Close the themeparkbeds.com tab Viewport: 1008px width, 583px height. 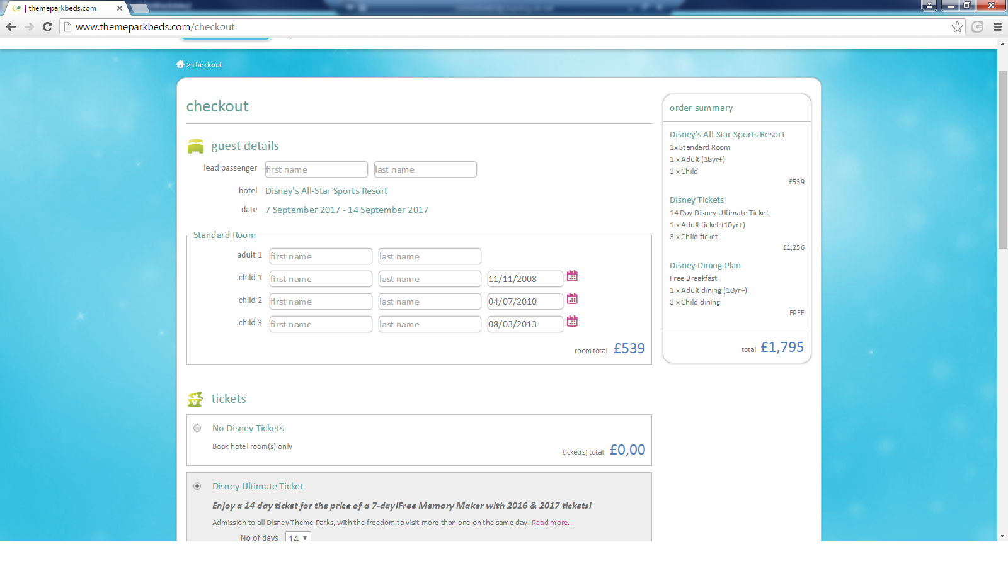point(120,8)
